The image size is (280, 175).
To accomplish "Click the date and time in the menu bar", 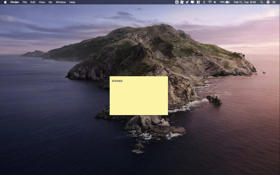I will pos(244,2).
